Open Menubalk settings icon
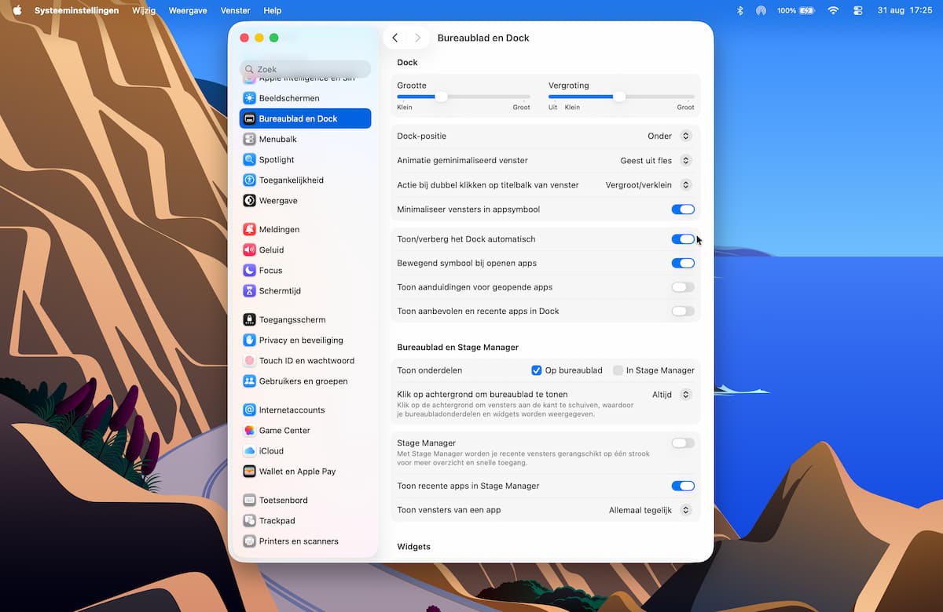 coord(249,139)
